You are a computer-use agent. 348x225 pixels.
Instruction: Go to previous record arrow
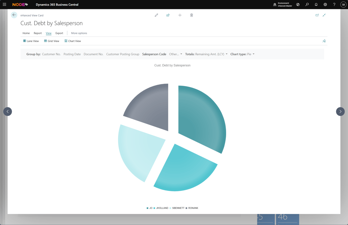tap(8, 111)
